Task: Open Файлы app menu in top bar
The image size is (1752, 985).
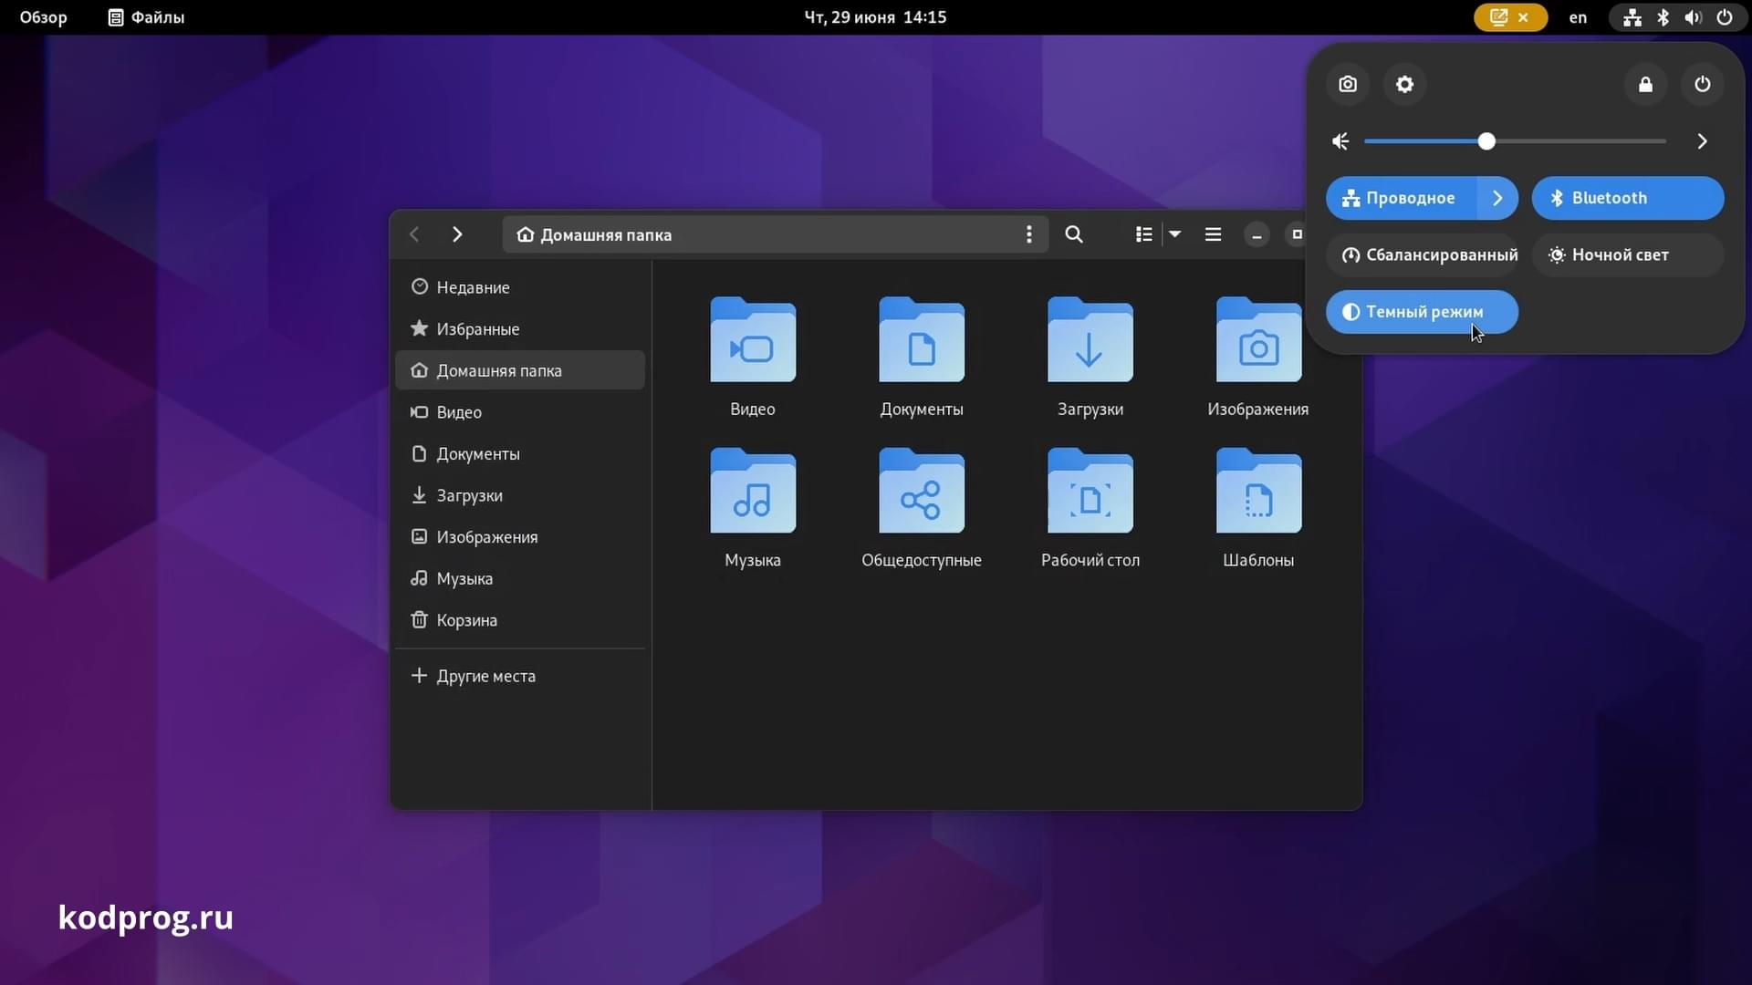Action: tap(146, 17)
